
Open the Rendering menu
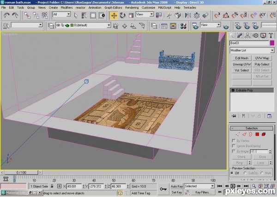click(132, 7)
